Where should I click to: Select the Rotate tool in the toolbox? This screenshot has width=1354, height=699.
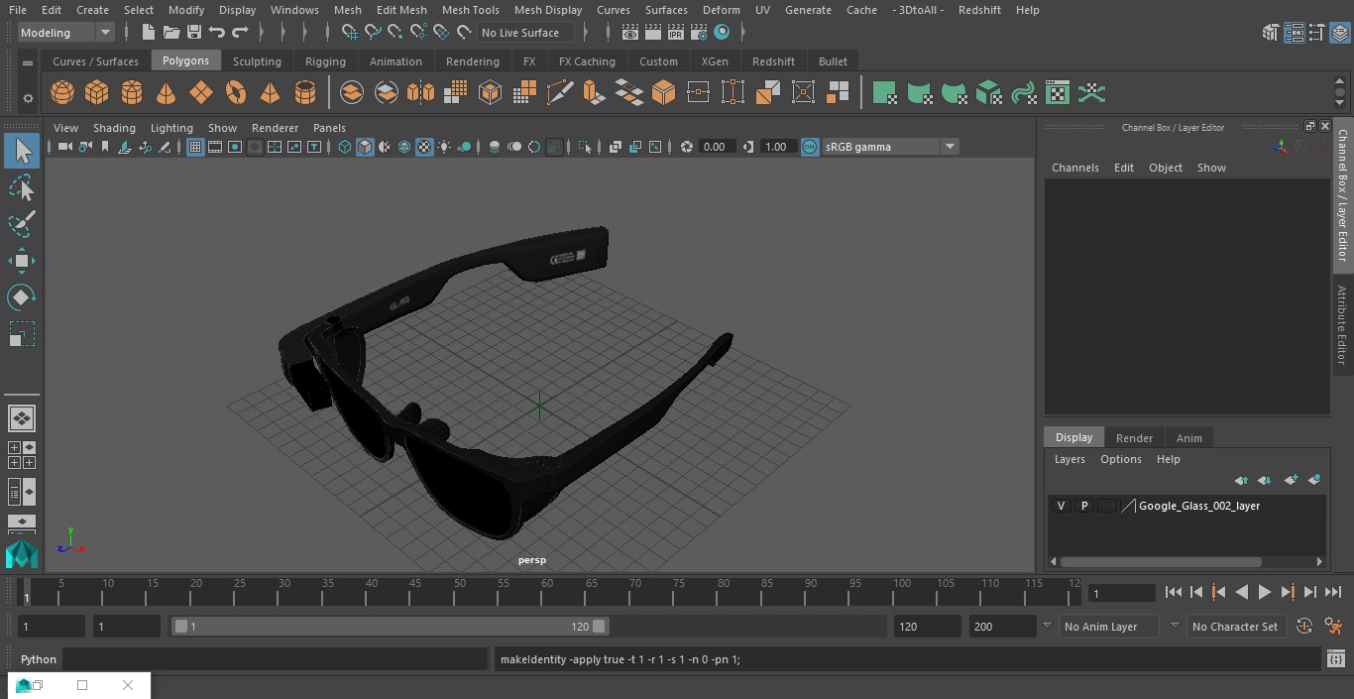pyautogui.click(x=22, y=297)
